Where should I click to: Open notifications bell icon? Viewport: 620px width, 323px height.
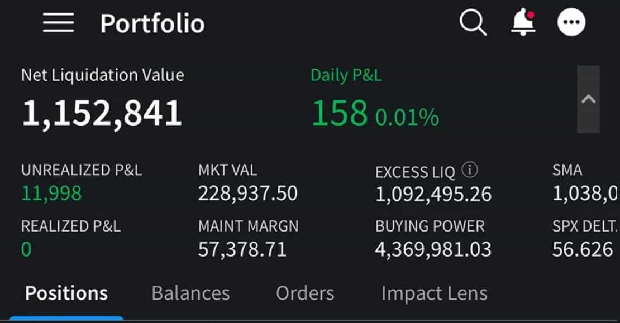[x=523, y=22]
